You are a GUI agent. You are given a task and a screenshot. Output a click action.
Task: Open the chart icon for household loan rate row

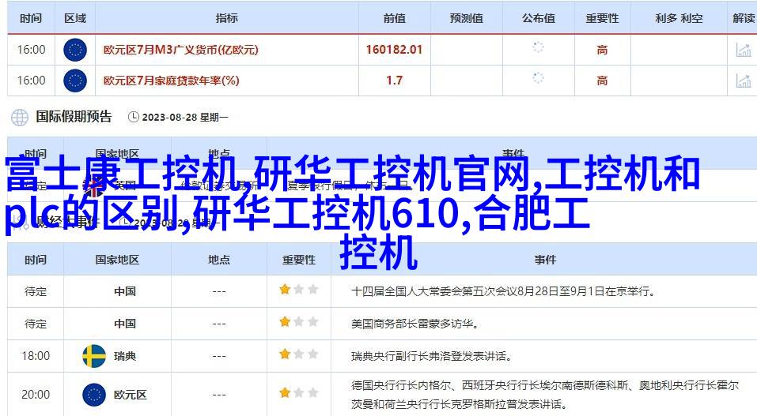(743, 81)
